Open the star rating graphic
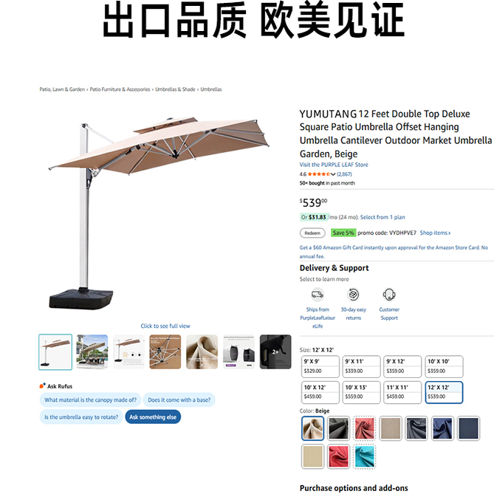494x494 pixels. tap(319, 174)
